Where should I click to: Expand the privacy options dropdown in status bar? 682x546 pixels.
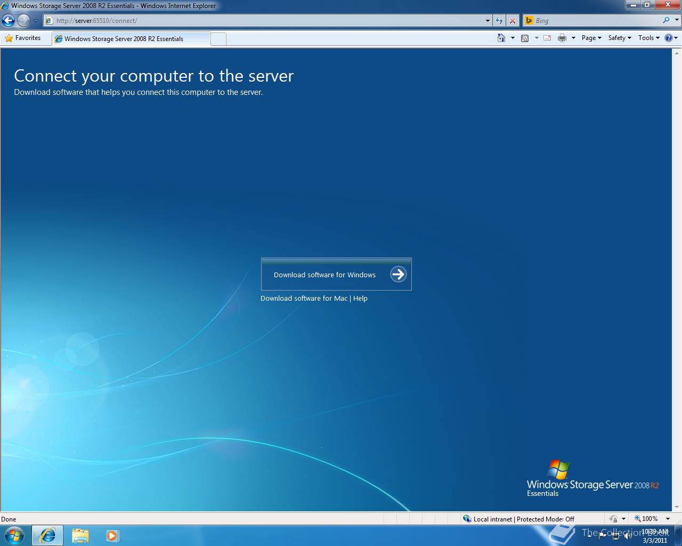pos(623,519)
